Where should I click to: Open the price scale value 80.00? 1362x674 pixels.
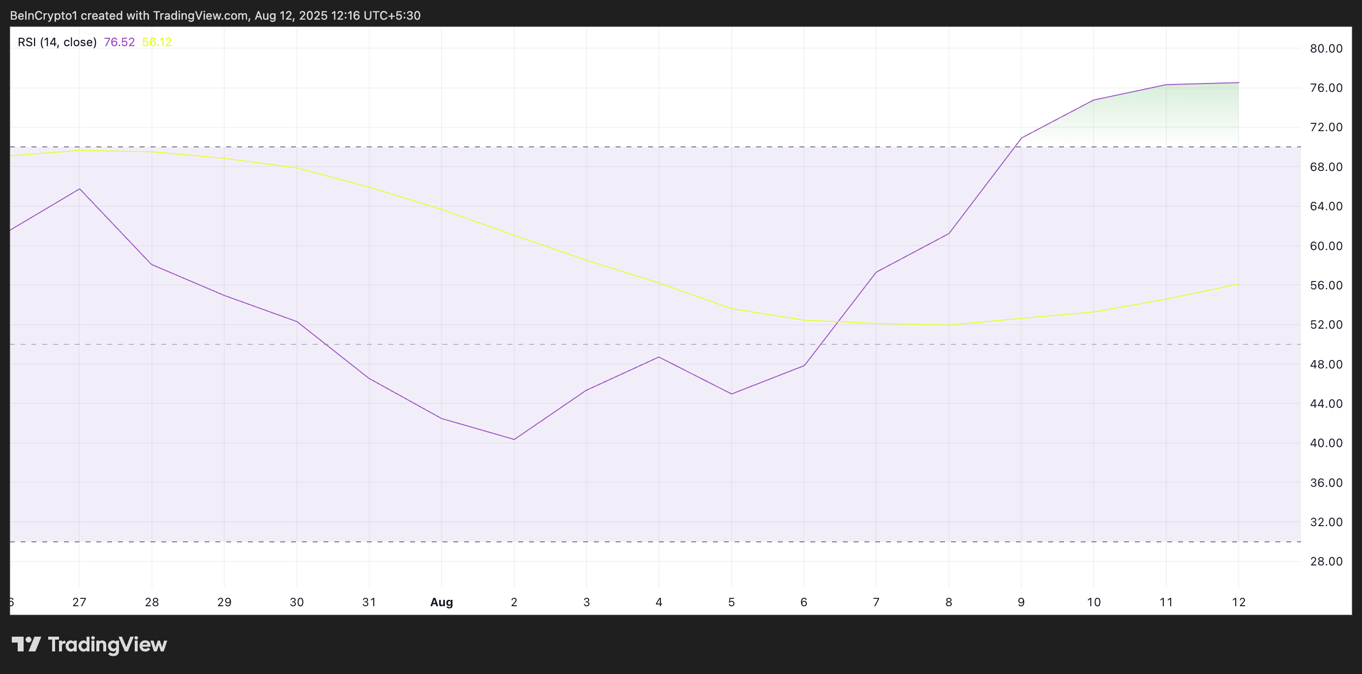pos(1327,48)
